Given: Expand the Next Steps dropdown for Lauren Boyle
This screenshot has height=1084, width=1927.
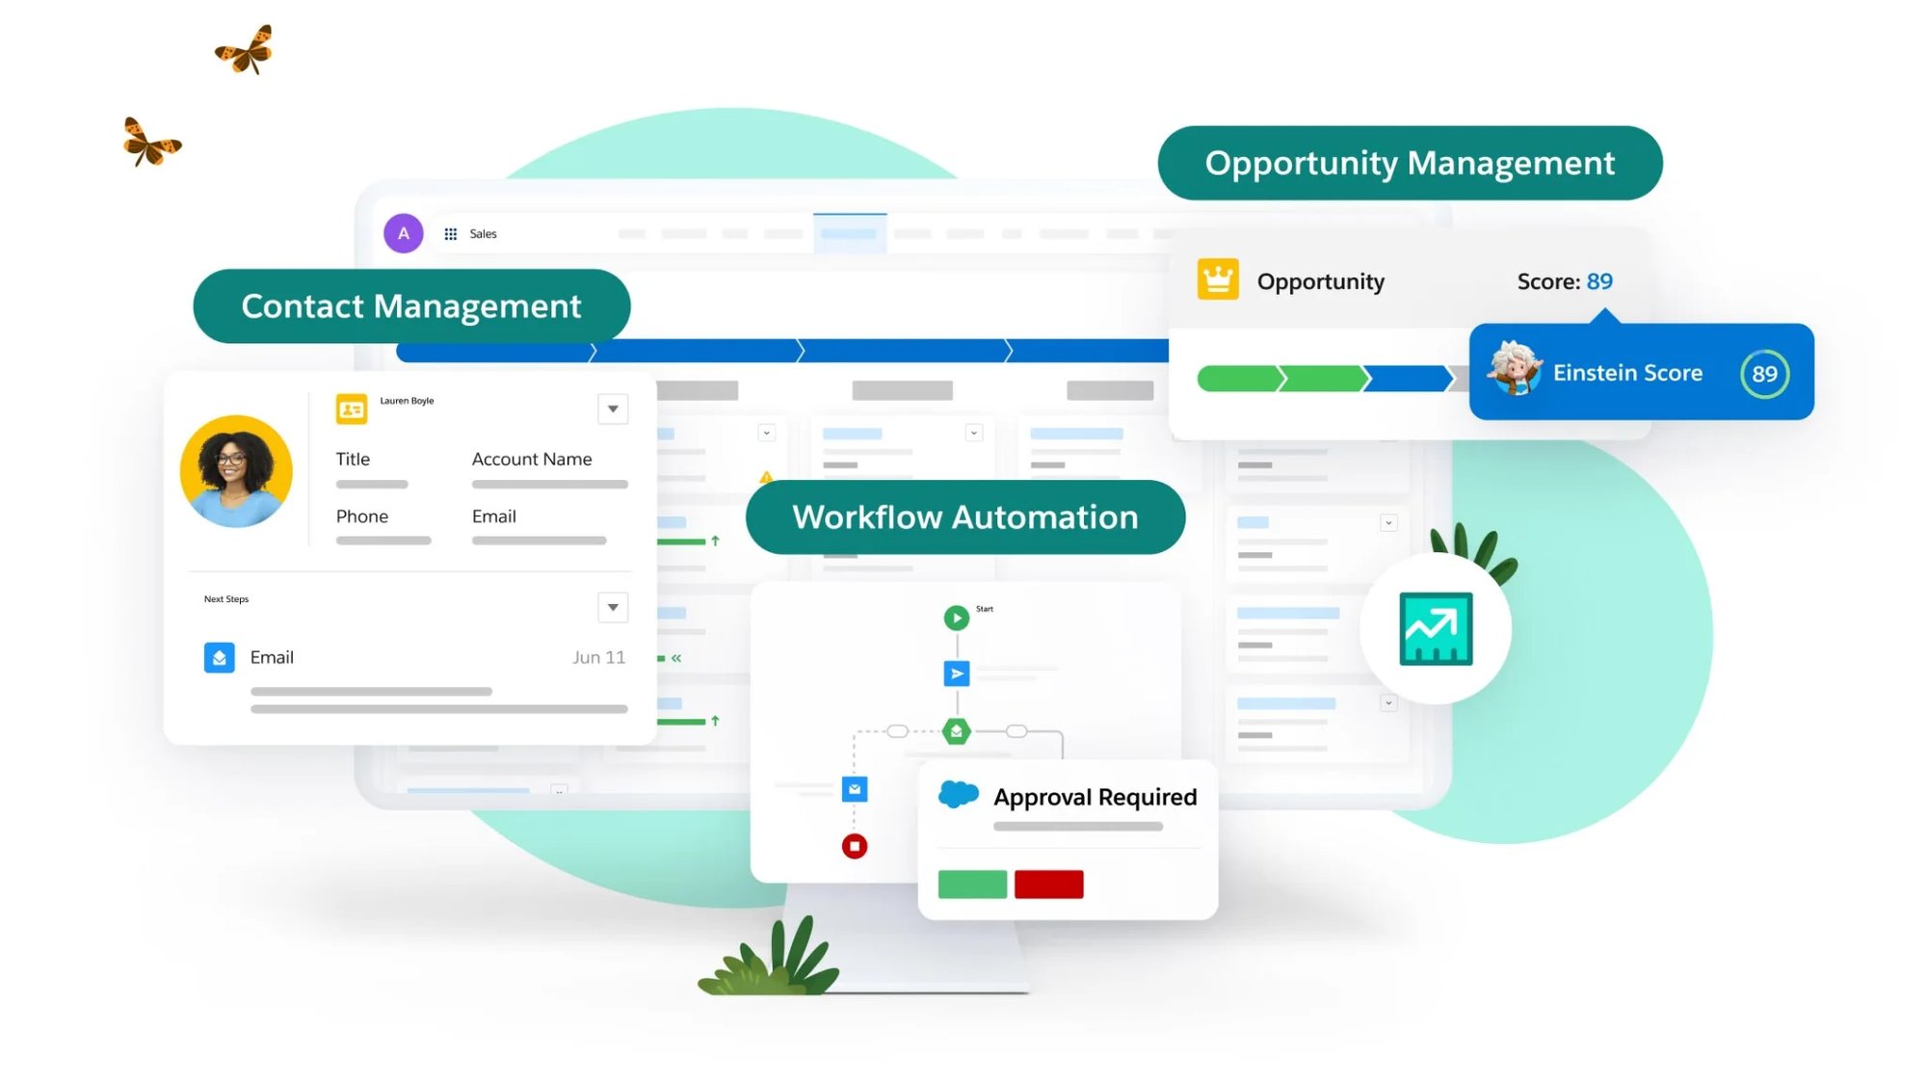Looking at the screenshot, I should click(x=613, y=606).
